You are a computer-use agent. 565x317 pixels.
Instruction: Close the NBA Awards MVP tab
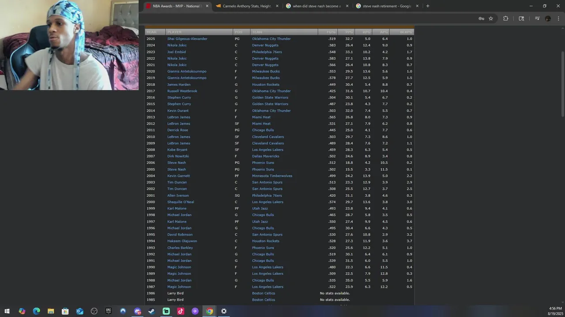(x=207, y=6)
